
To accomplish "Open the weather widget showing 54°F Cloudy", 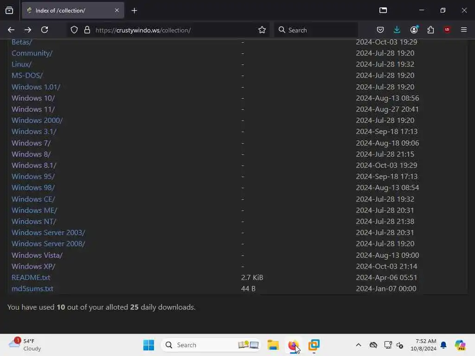I will pyautogui.click(x=25, y=345).
